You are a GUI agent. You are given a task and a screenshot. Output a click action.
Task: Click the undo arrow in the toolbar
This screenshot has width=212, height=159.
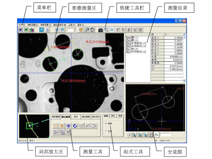[x=57, y=30]
